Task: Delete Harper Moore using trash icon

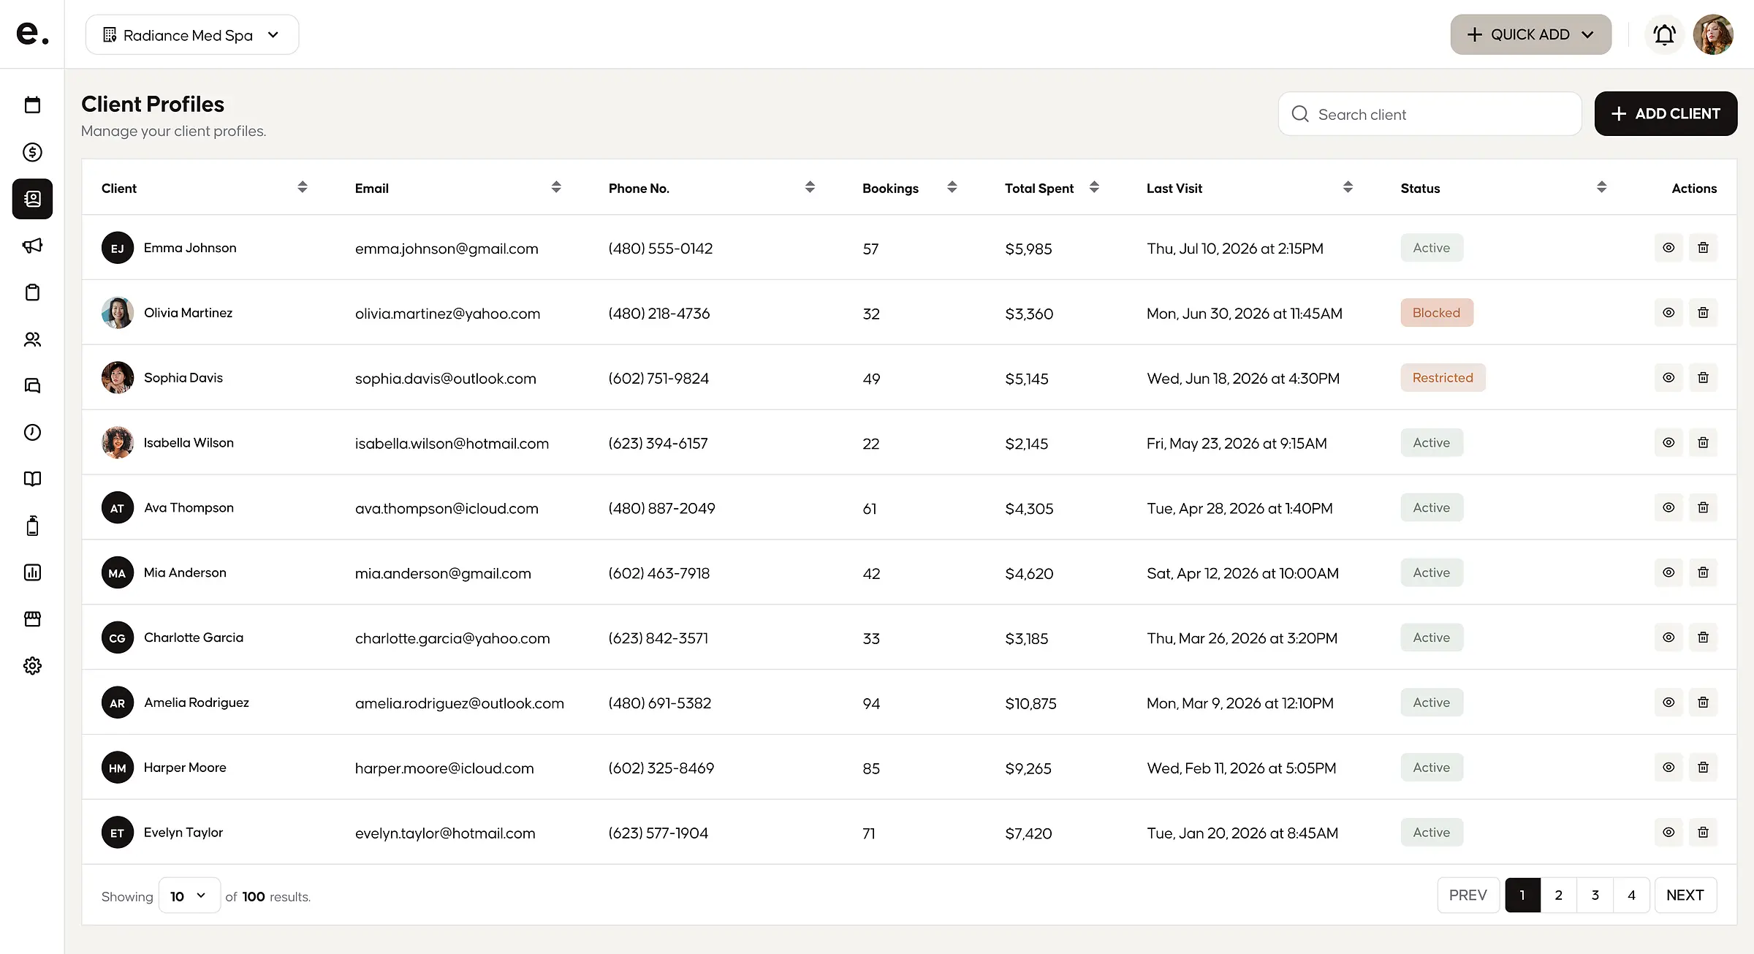Action: [1703, 768]
